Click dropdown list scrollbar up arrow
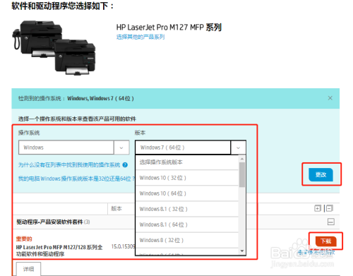Viewport: 353px width, 276px height. coord(242,159)
